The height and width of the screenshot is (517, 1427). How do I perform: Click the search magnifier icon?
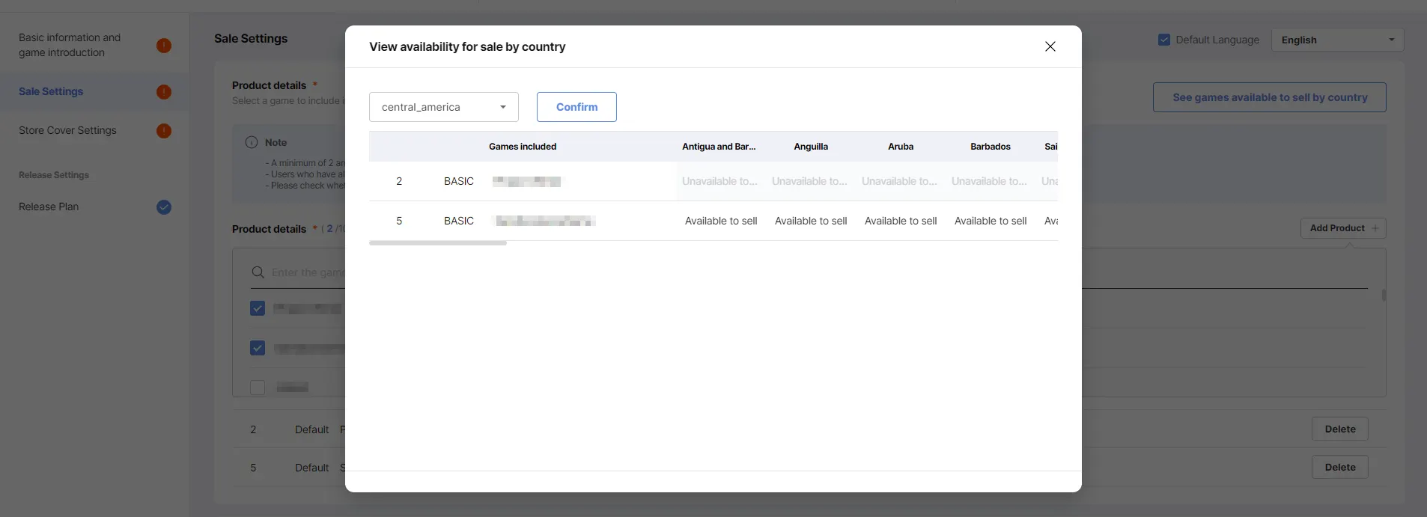[258, 272]
